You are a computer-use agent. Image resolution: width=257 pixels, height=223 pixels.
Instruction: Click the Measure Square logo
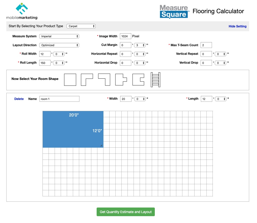click(174, 11)
